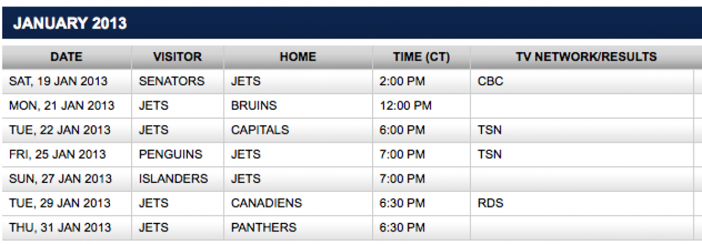Click the VISITOR column header

[x=177, y=57]
